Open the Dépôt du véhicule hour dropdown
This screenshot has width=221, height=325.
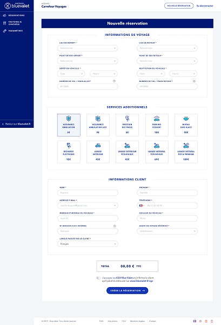[x=104, y=74]
